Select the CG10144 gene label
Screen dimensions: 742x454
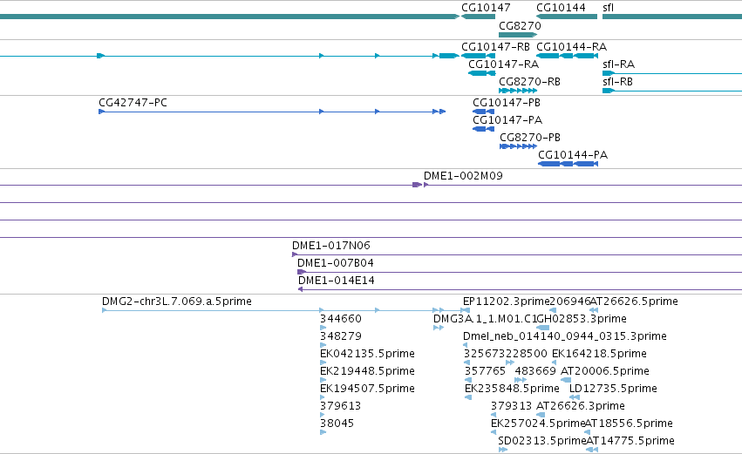pyautogui.click(x=561, y=8)
